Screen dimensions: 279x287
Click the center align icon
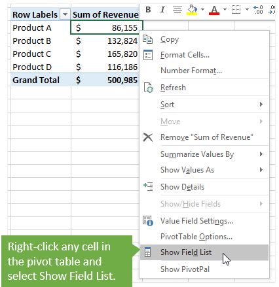[177, 10]
